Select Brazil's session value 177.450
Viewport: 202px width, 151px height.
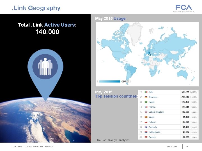coord(185,102)
